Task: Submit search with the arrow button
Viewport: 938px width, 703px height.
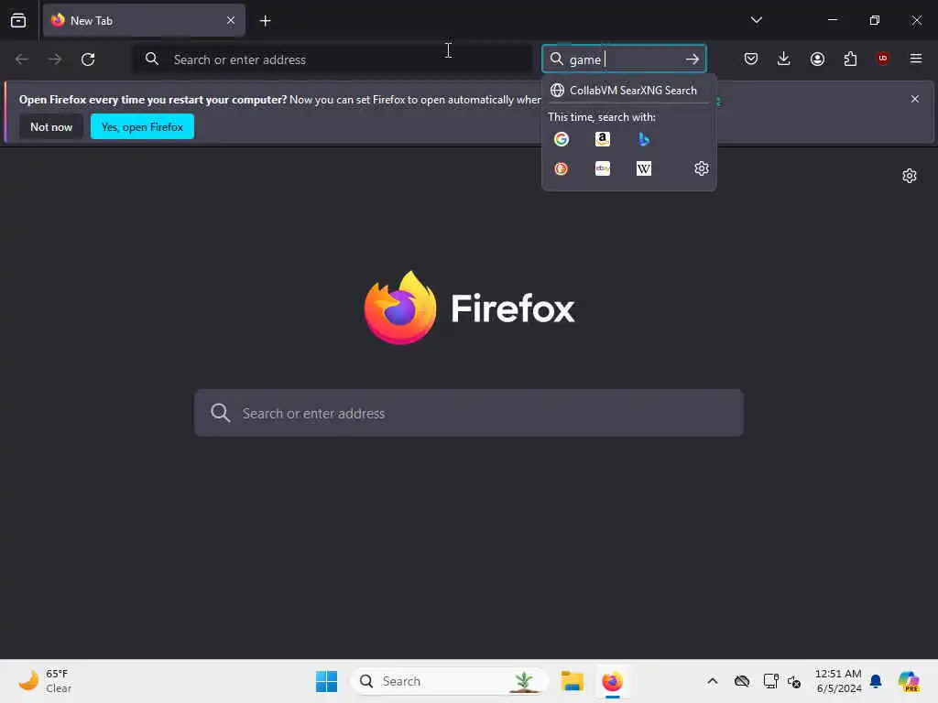Action: (x=693, y=59)
